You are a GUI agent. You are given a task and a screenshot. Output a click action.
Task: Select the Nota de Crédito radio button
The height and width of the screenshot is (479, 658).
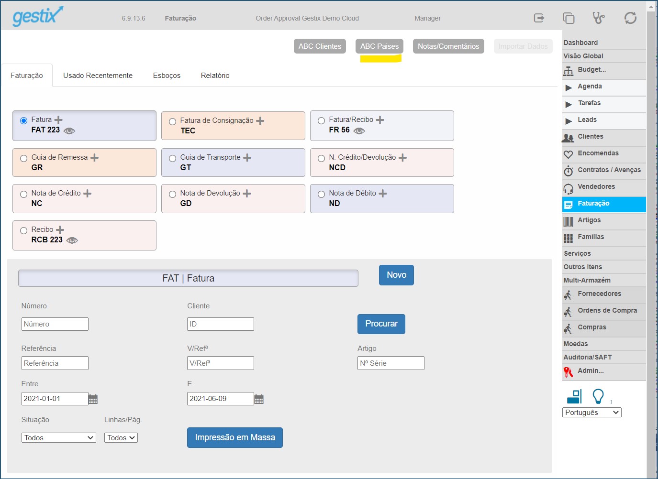(x=23, y=194)
